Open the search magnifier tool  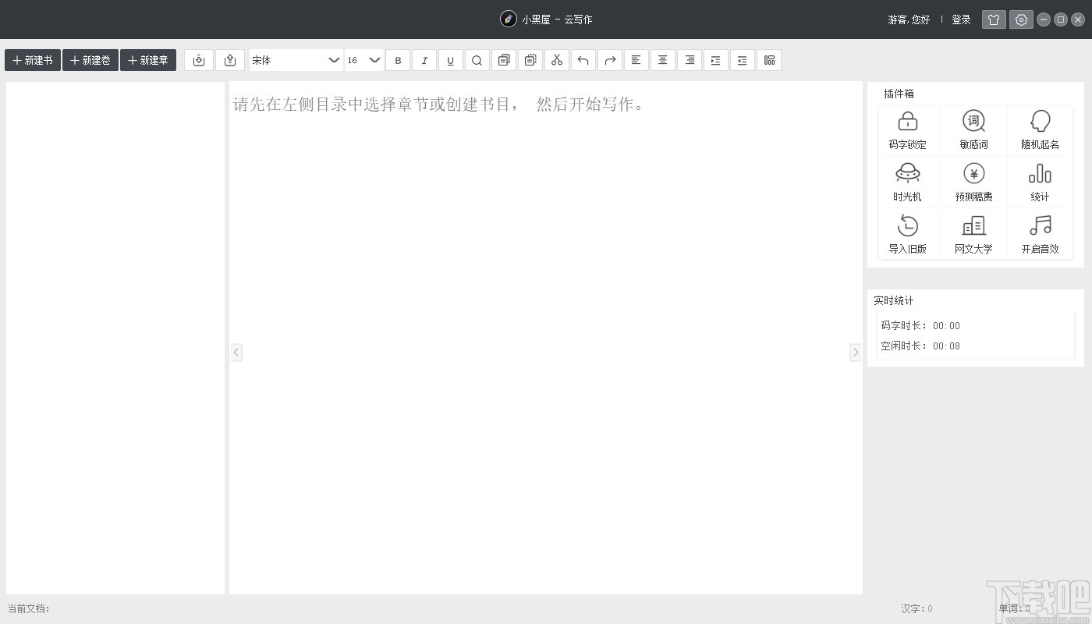(x=477, y=60)
